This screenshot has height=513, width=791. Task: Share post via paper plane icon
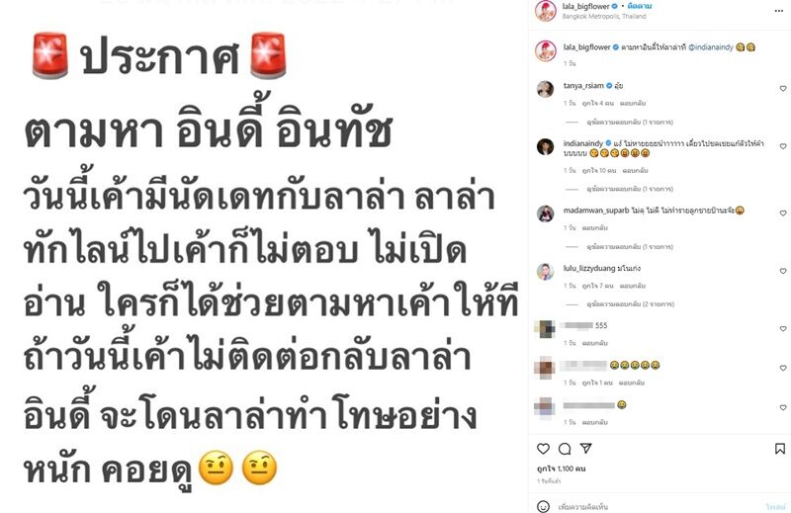pos(585,448)
